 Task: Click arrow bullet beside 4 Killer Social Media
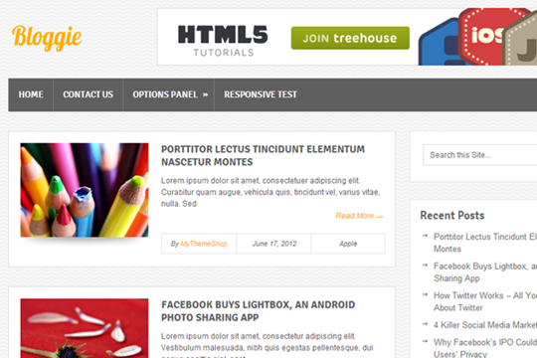tap(425, 324)
